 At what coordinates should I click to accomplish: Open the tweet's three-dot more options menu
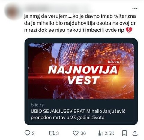coord(135,9)
